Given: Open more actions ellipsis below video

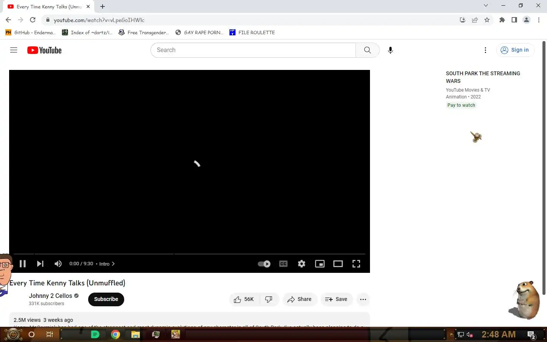Looking at the screenshot, I should 363,299.
